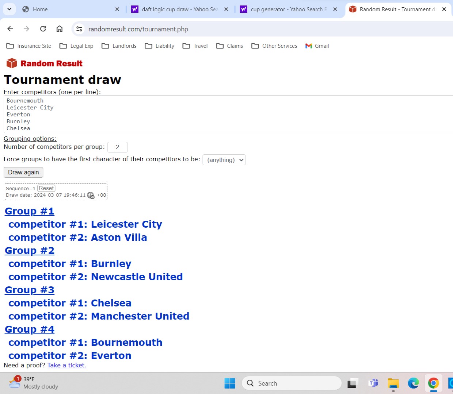Open the tab search chevron dropdown
Image resolution: width=453 pixels, height=394 pixels.
pyautogui.click(x=9, y=9)
